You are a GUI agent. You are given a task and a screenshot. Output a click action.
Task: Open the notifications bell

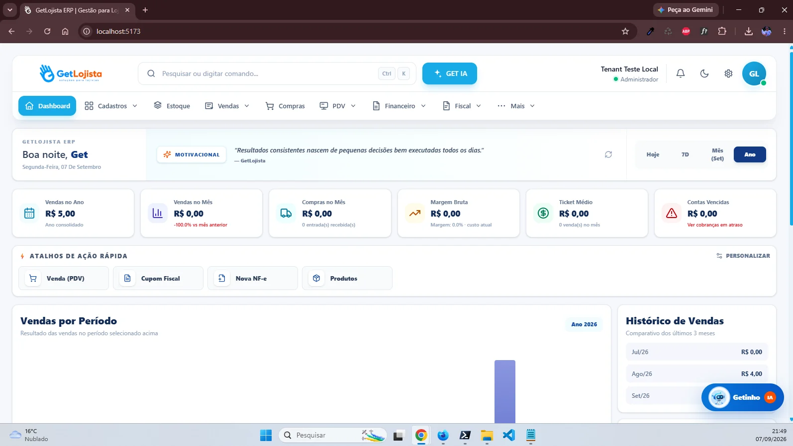point(681,74)
